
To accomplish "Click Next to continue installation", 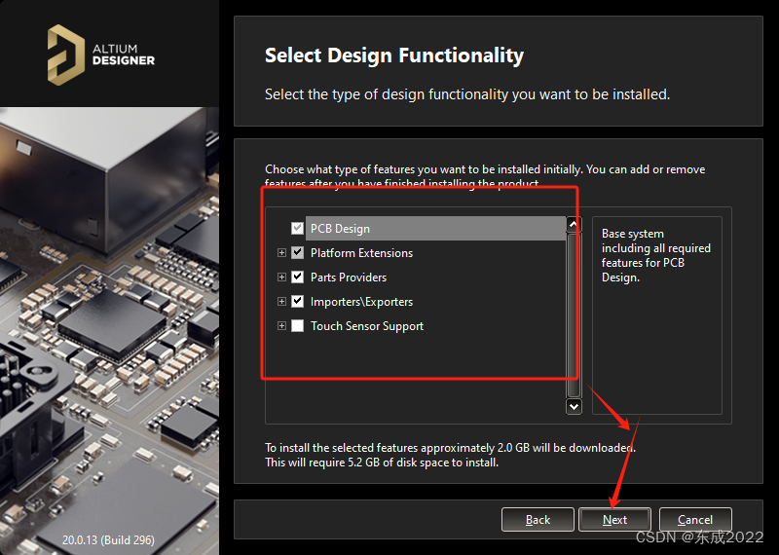I will click(615, 520).
